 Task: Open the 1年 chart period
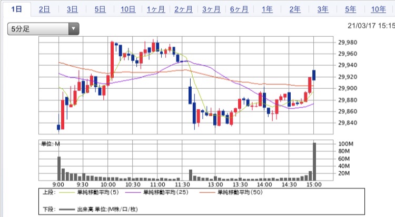coord(267,9)
